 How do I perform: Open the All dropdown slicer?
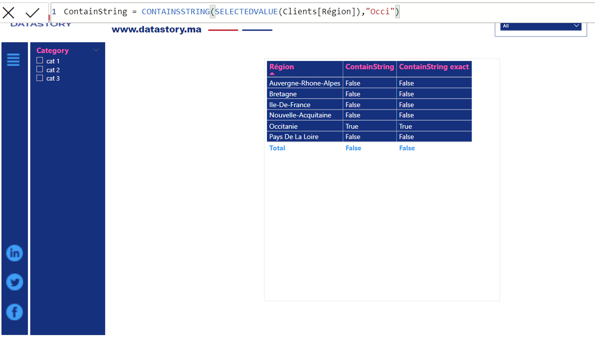(x=540, y=26)
